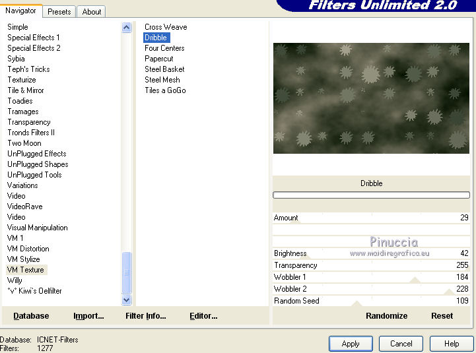Image resolution: width=476 pixels, height=353 pixels.
Task: Click the Import... button
Action: (88, 316)
